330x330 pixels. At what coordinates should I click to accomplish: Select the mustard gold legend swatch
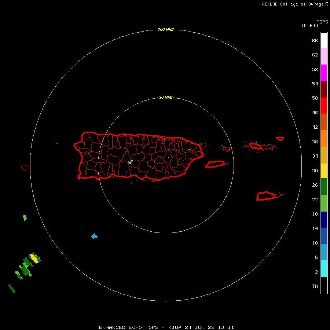point(324,155)
